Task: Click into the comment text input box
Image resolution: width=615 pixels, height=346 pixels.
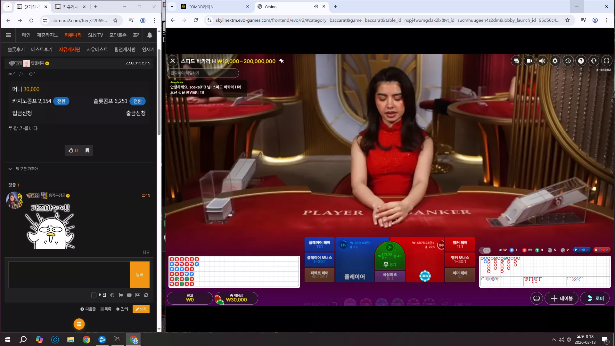Action: (69, 275)
